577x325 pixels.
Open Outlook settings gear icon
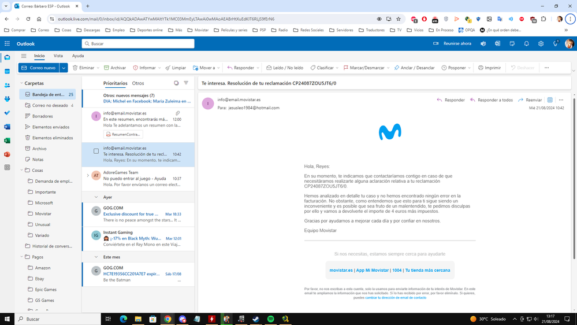541,43
